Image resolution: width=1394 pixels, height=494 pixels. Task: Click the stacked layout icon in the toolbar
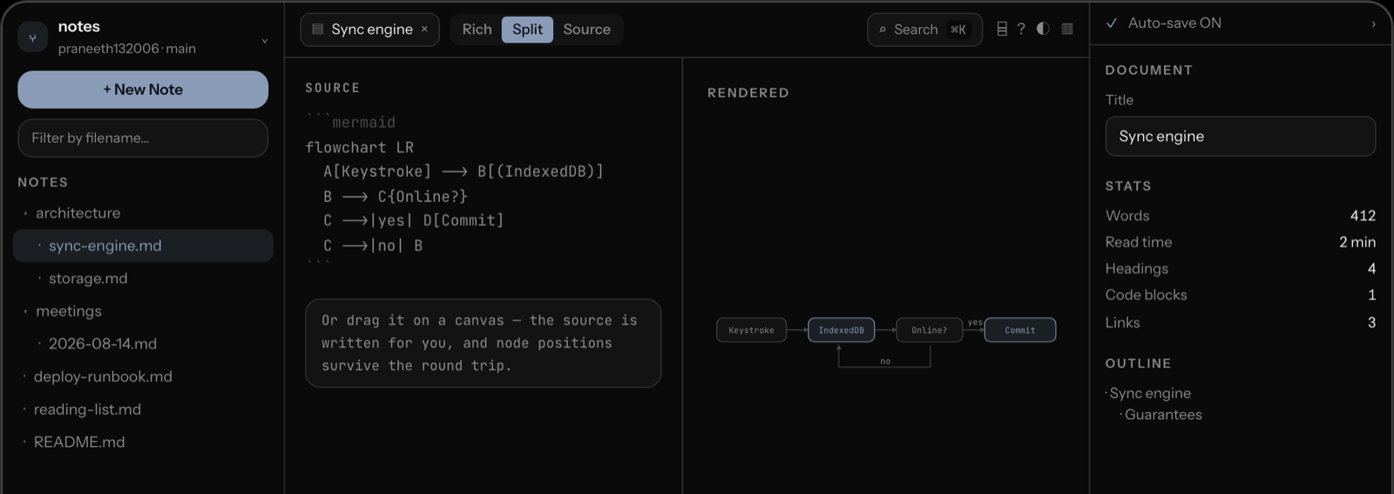pos(1002,29)
